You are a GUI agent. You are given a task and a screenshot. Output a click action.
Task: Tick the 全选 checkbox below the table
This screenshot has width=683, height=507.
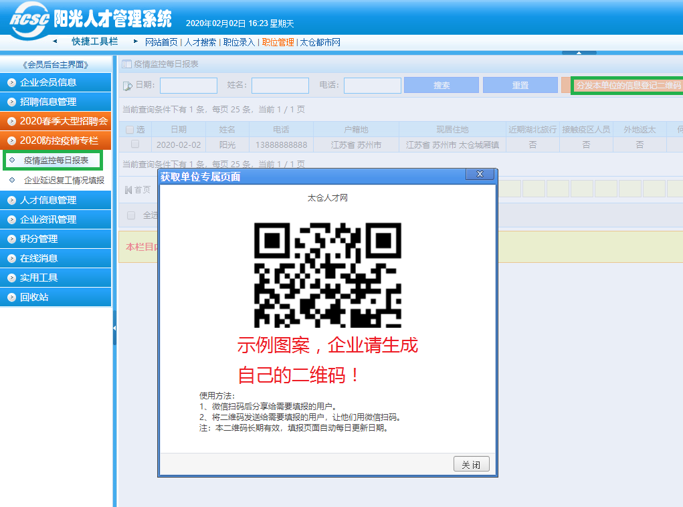point(131,215)
